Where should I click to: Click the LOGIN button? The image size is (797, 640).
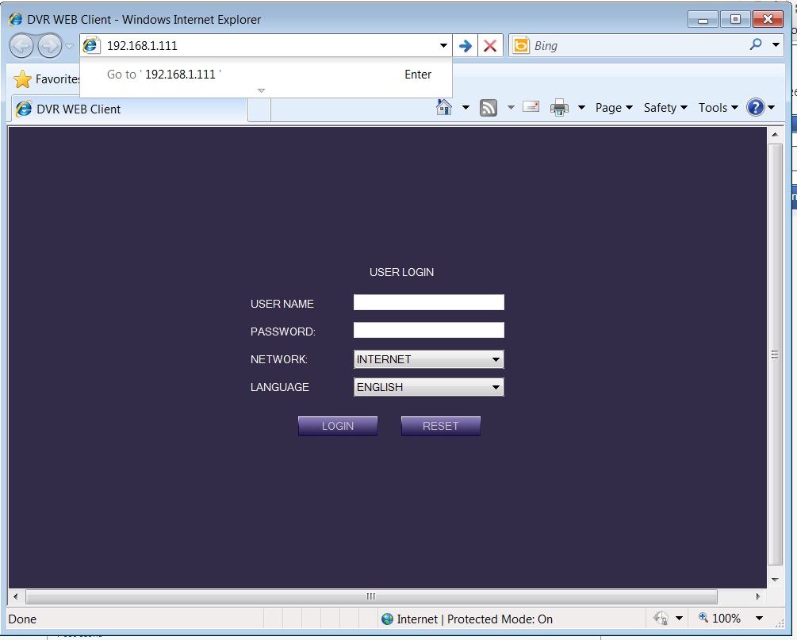pyautogui.click(x=338, y=426)
